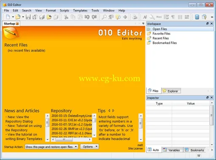The image size is (216, 160).
Task: Click the help document question-mark icon
Action: point(204,17)
